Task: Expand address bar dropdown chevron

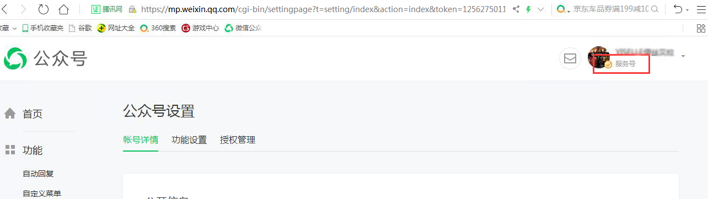Action: (x=540, y=9)
